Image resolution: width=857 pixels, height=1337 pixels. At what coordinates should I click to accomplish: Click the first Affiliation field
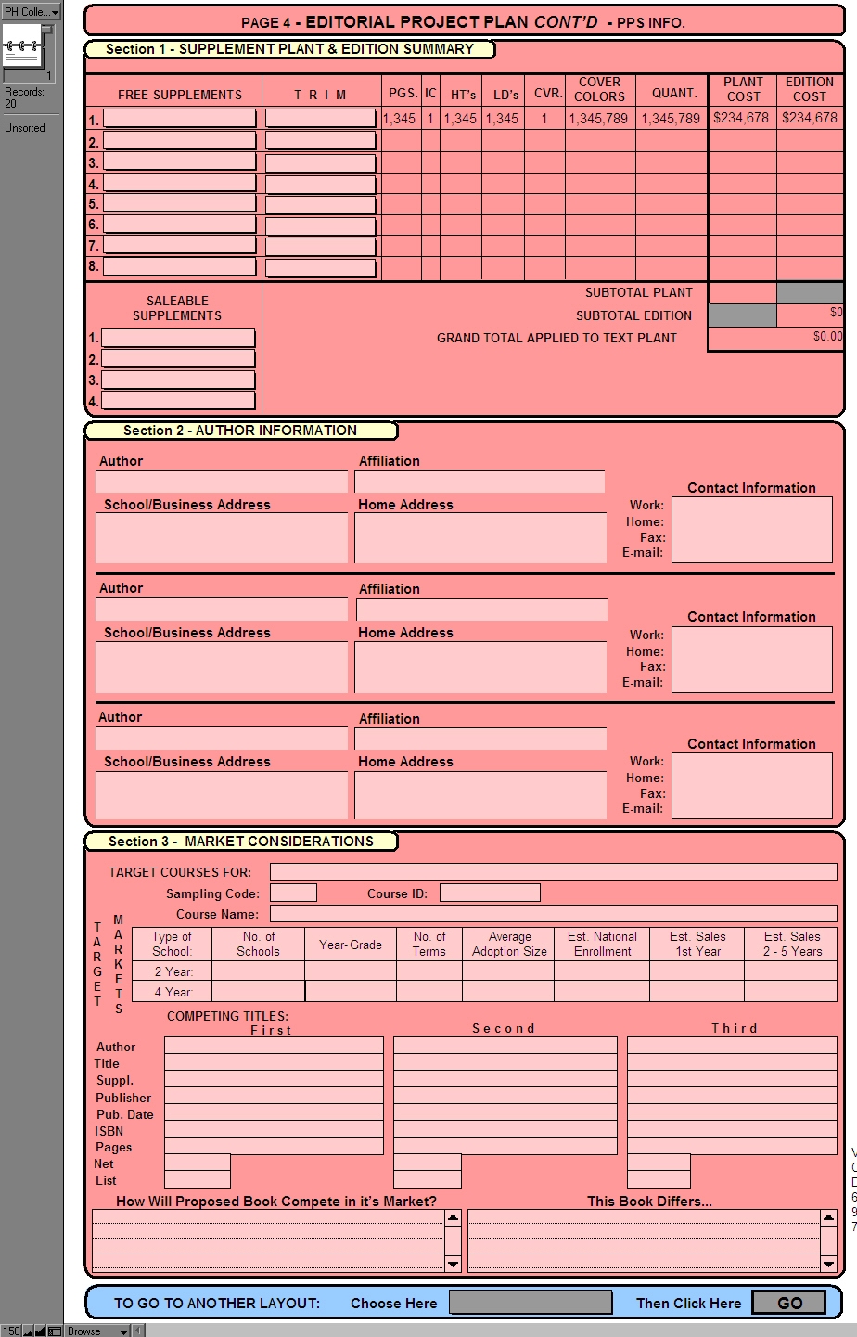tap(480, 482)
